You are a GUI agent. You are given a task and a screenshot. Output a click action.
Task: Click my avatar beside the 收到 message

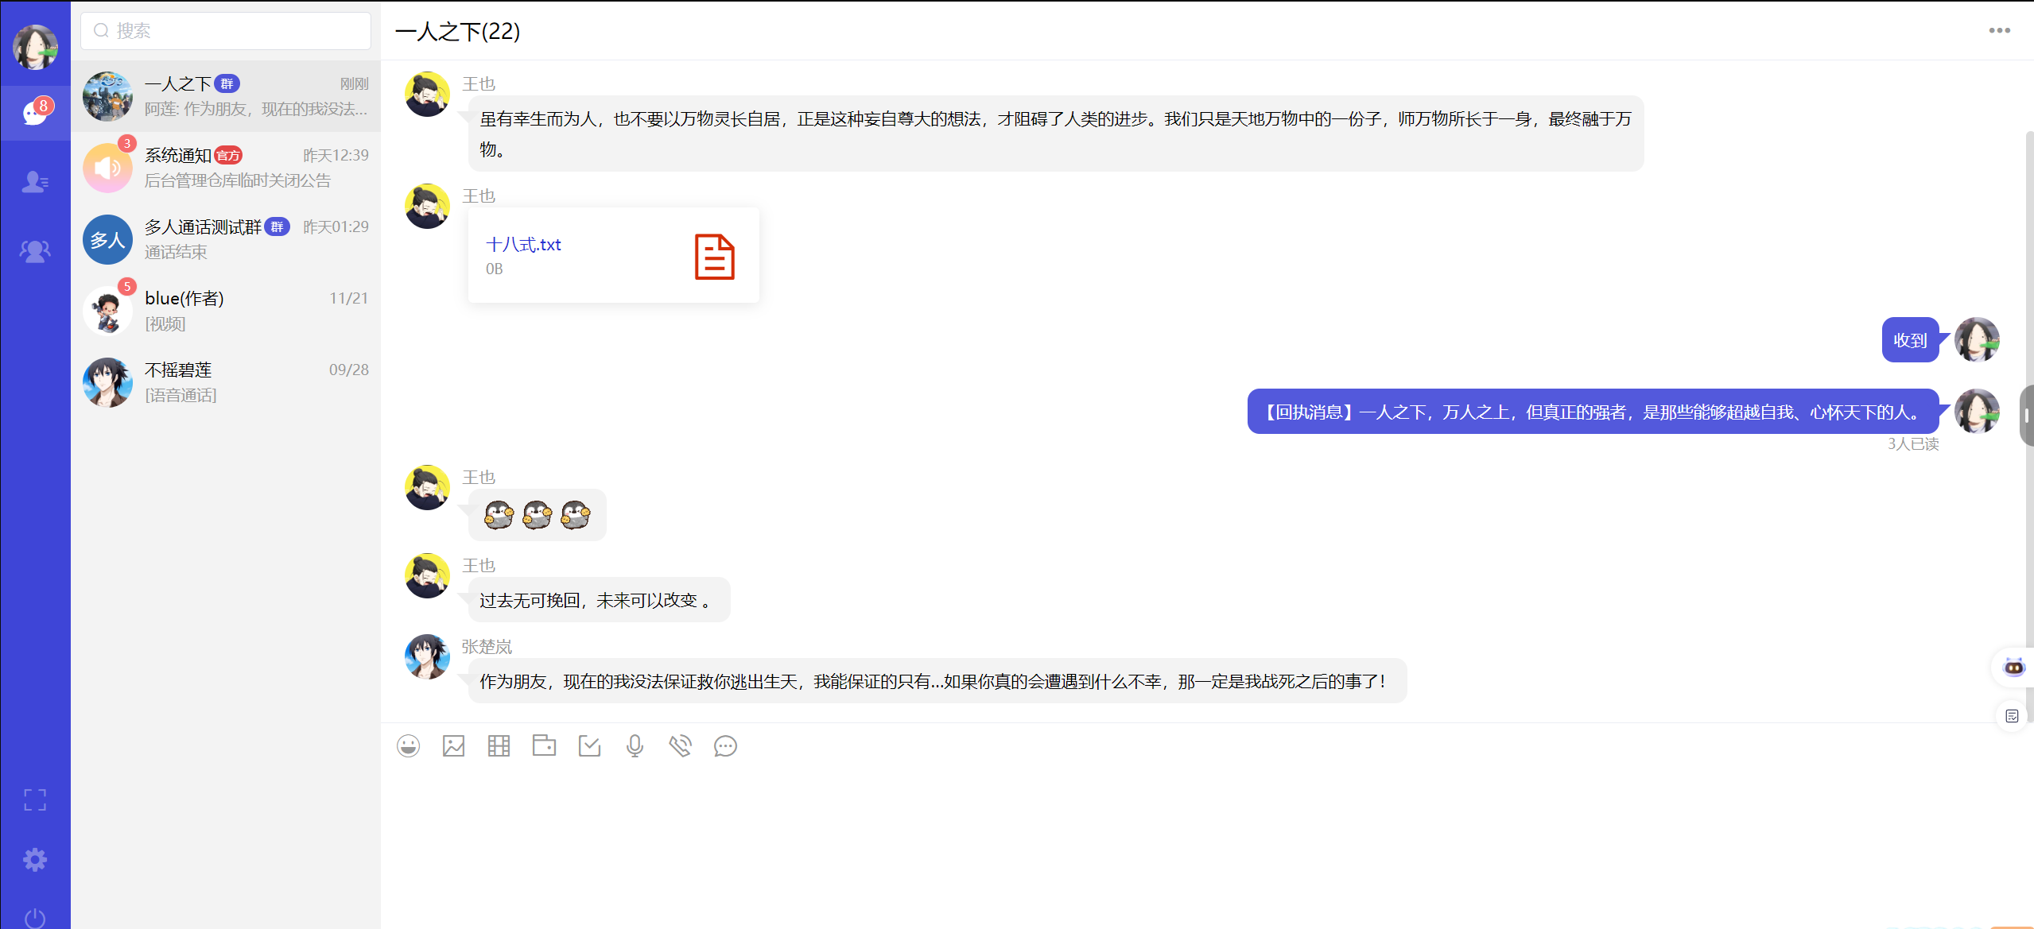pyautogui.click(x=1977, y=340)
